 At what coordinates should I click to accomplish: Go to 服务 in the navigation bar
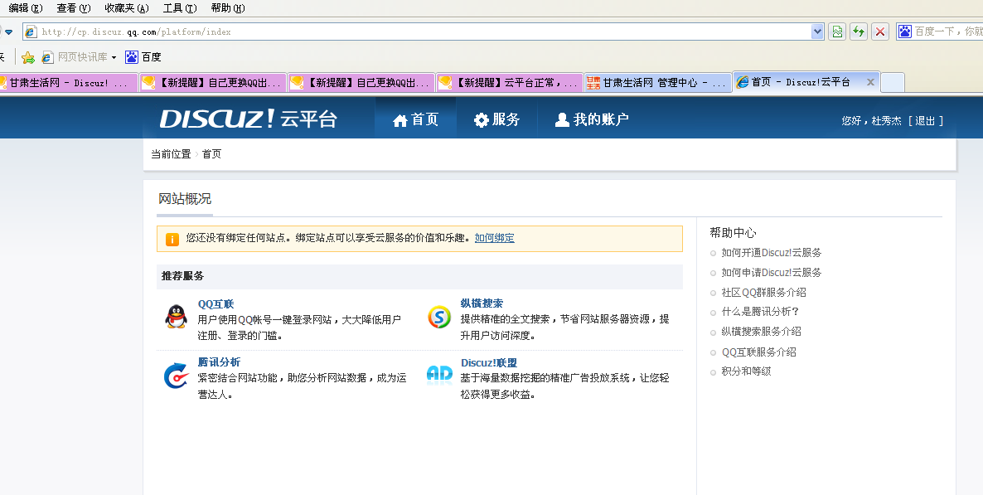(x=496, y=119)
